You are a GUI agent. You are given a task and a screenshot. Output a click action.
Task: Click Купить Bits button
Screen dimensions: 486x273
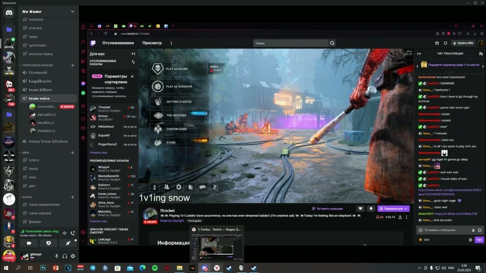coord(464,43)
